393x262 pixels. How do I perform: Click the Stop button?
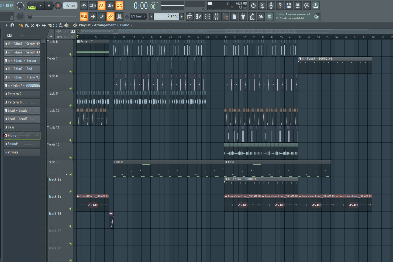click(49, 5)
